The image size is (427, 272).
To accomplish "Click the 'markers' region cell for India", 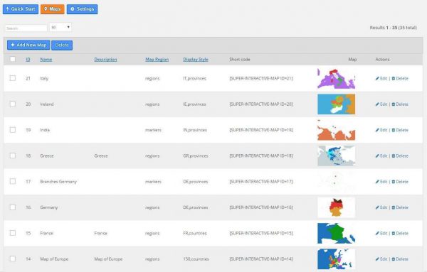I will coord(153,130).
